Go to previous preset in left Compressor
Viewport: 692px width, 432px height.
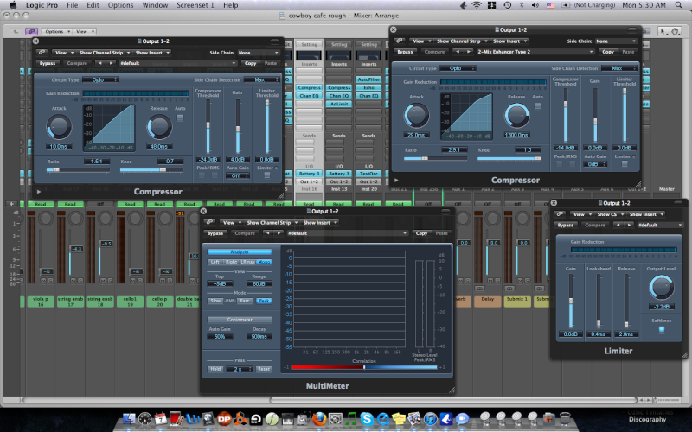click(100, 63)
